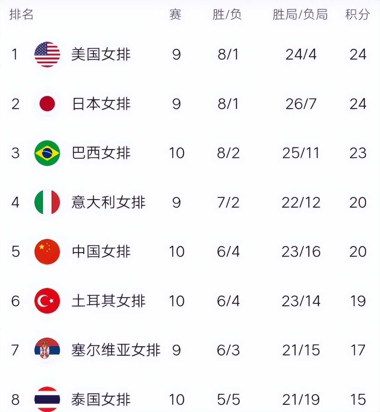Screen dimensions: 380x412
Task: Click the Turkey flag icon
Action: point(47,301)
